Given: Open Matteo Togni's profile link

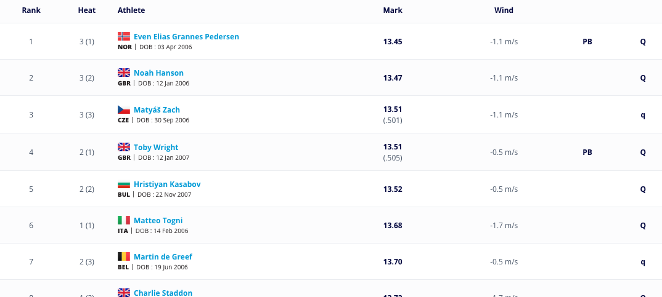Looking at the screenshot, I should coord(158,221).
